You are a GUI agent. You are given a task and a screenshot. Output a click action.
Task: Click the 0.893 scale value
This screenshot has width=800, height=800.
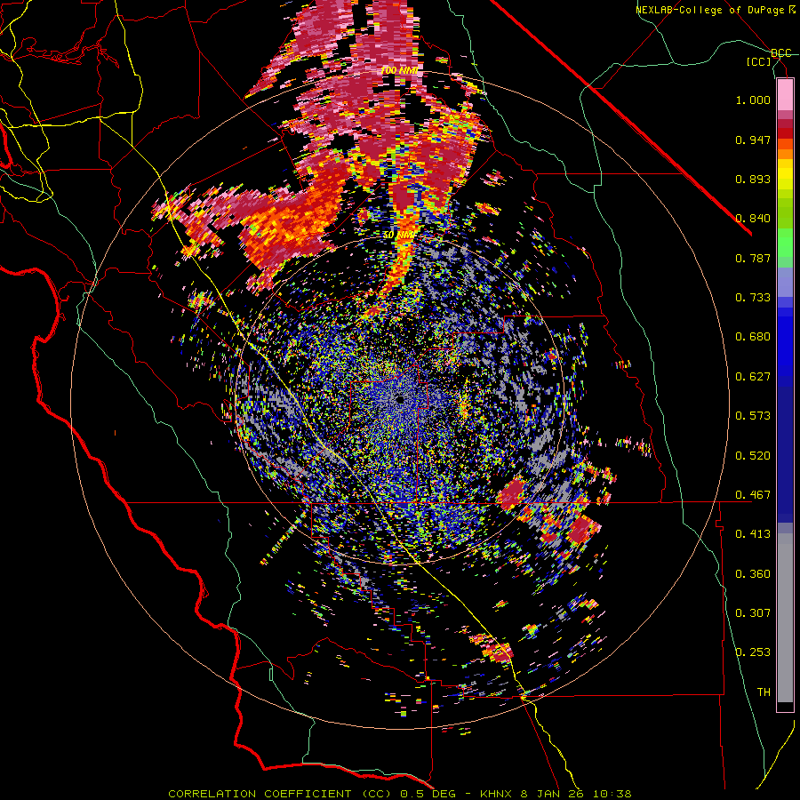pyautogui.click(x=753, y=179)
